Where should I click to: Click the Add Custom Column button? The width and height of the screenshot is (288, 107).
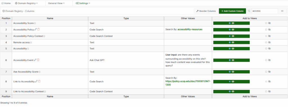click(x=232, y=11)
